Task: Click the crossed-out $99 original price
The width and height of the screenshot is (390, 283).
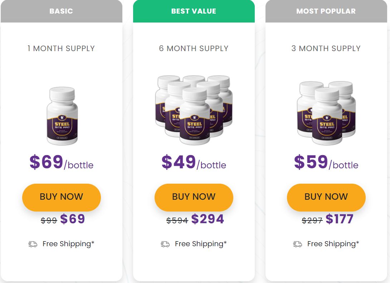Action: [x=49, y=220]
